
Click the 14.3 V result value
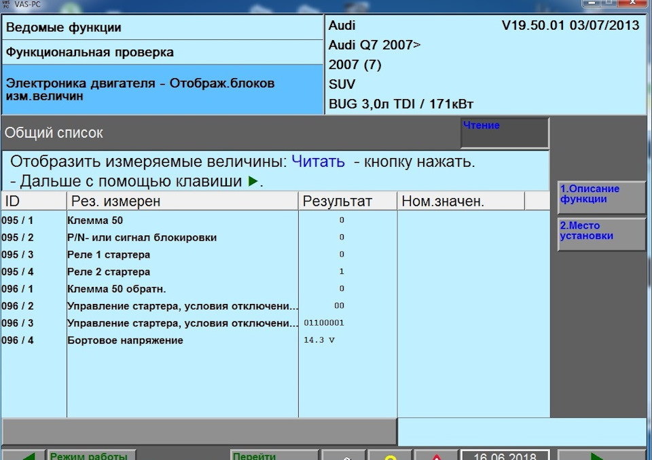click(x=319, y=340)
